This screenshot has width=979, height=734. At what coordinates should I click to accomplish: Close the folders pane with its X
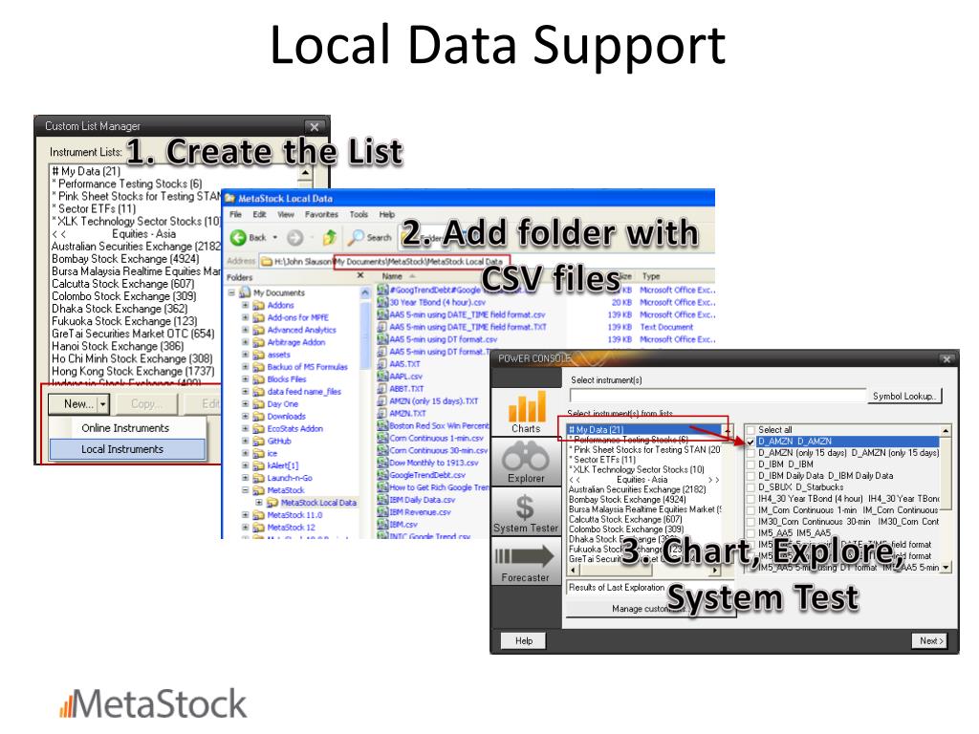point(359,276)
